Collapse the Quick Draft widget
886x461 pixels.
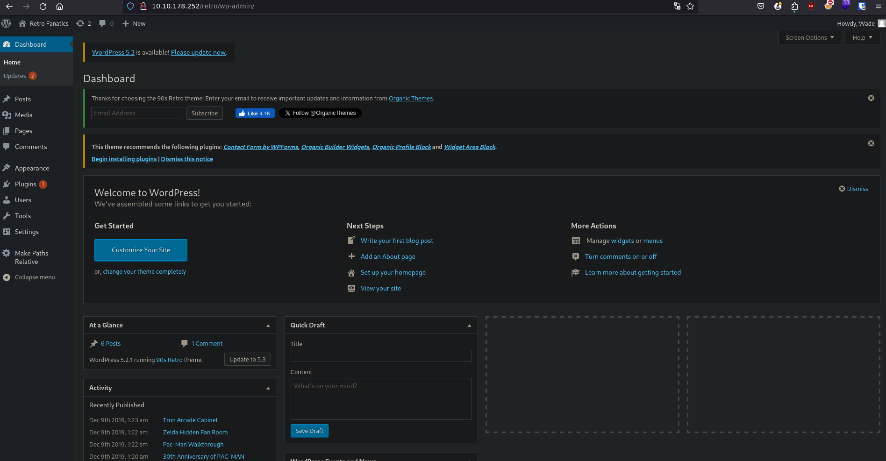[x=469, y=326]
